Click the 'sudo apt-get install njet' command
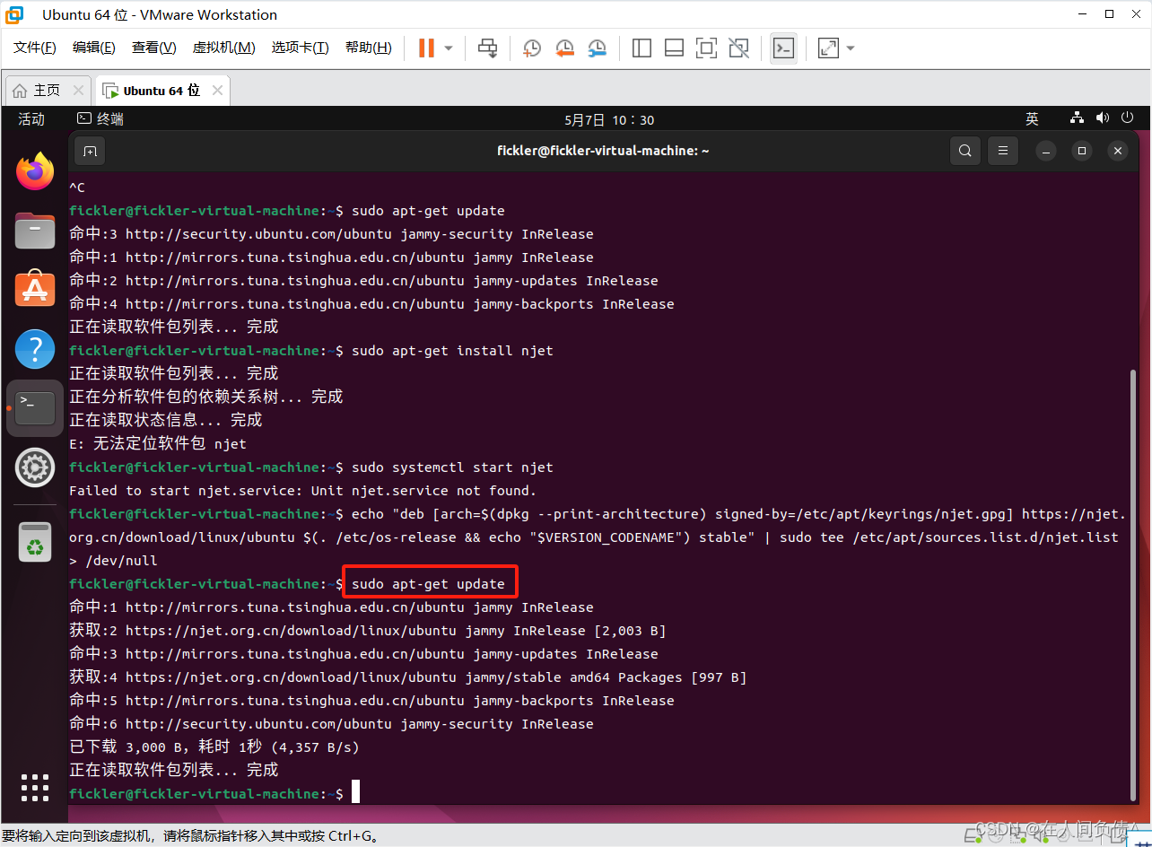 tap(452, 351)
